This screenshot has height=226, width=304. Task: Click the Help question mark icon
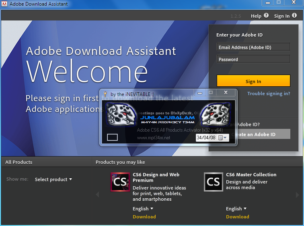(x=266, y=16)
